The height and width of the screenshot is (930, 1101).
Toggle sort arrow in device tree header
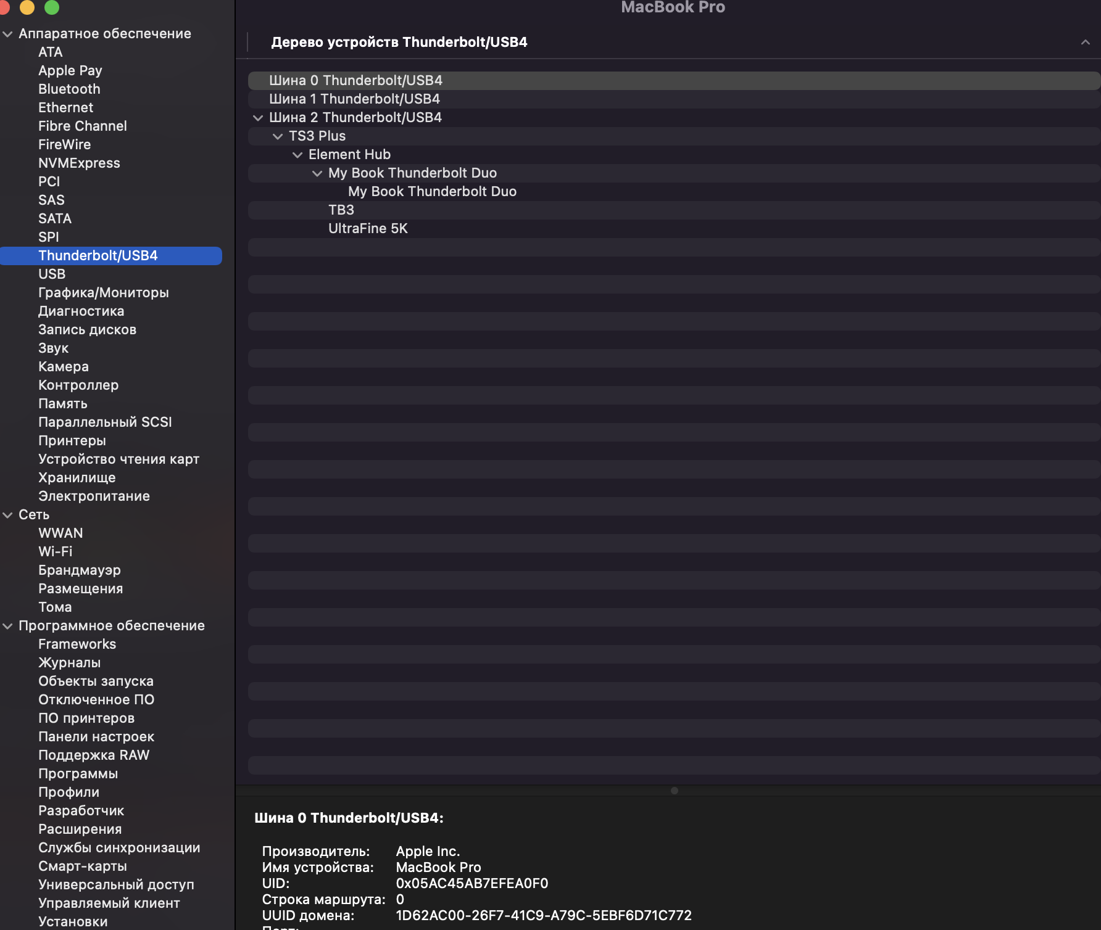point(1085,42)
